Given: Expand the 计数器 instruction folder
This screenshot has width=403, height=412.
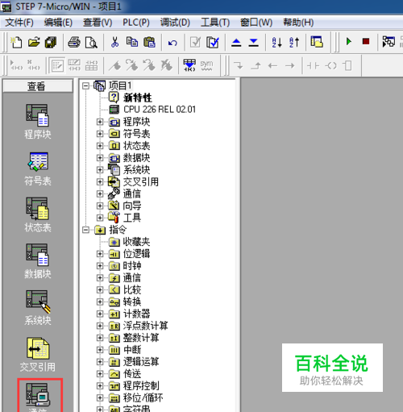Looking at the screenshot, I should [100, 314].
